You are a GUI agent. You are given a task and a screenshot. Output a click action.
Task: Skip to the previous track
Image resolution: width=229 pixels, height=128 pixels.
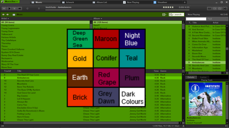pos(4,9)
